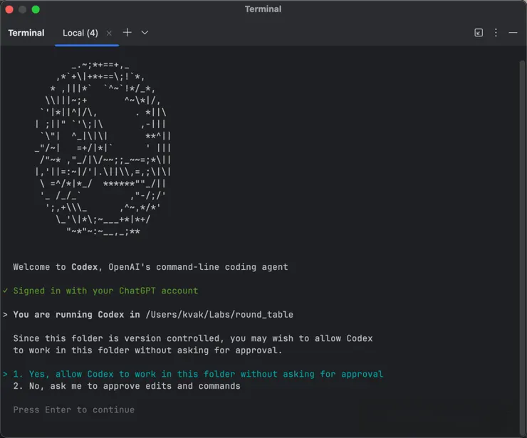Click the move-to-editor window icon
This screenshot has height=438, width=527.
(x=479, y=33)
